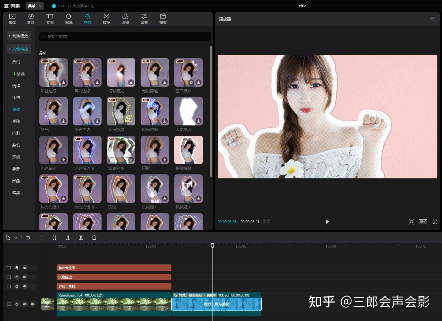Expand the 画面特效 category
The image size is (442, 321).
[19, 36]
